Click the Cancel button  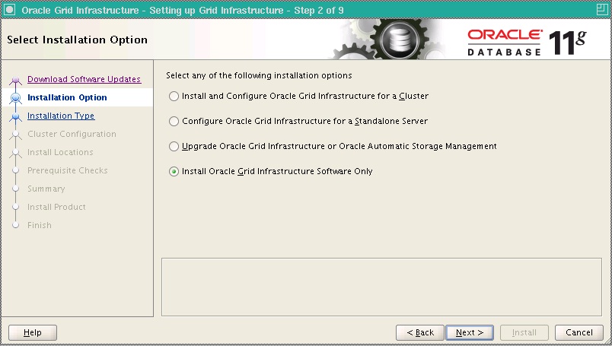coord(579,333)
